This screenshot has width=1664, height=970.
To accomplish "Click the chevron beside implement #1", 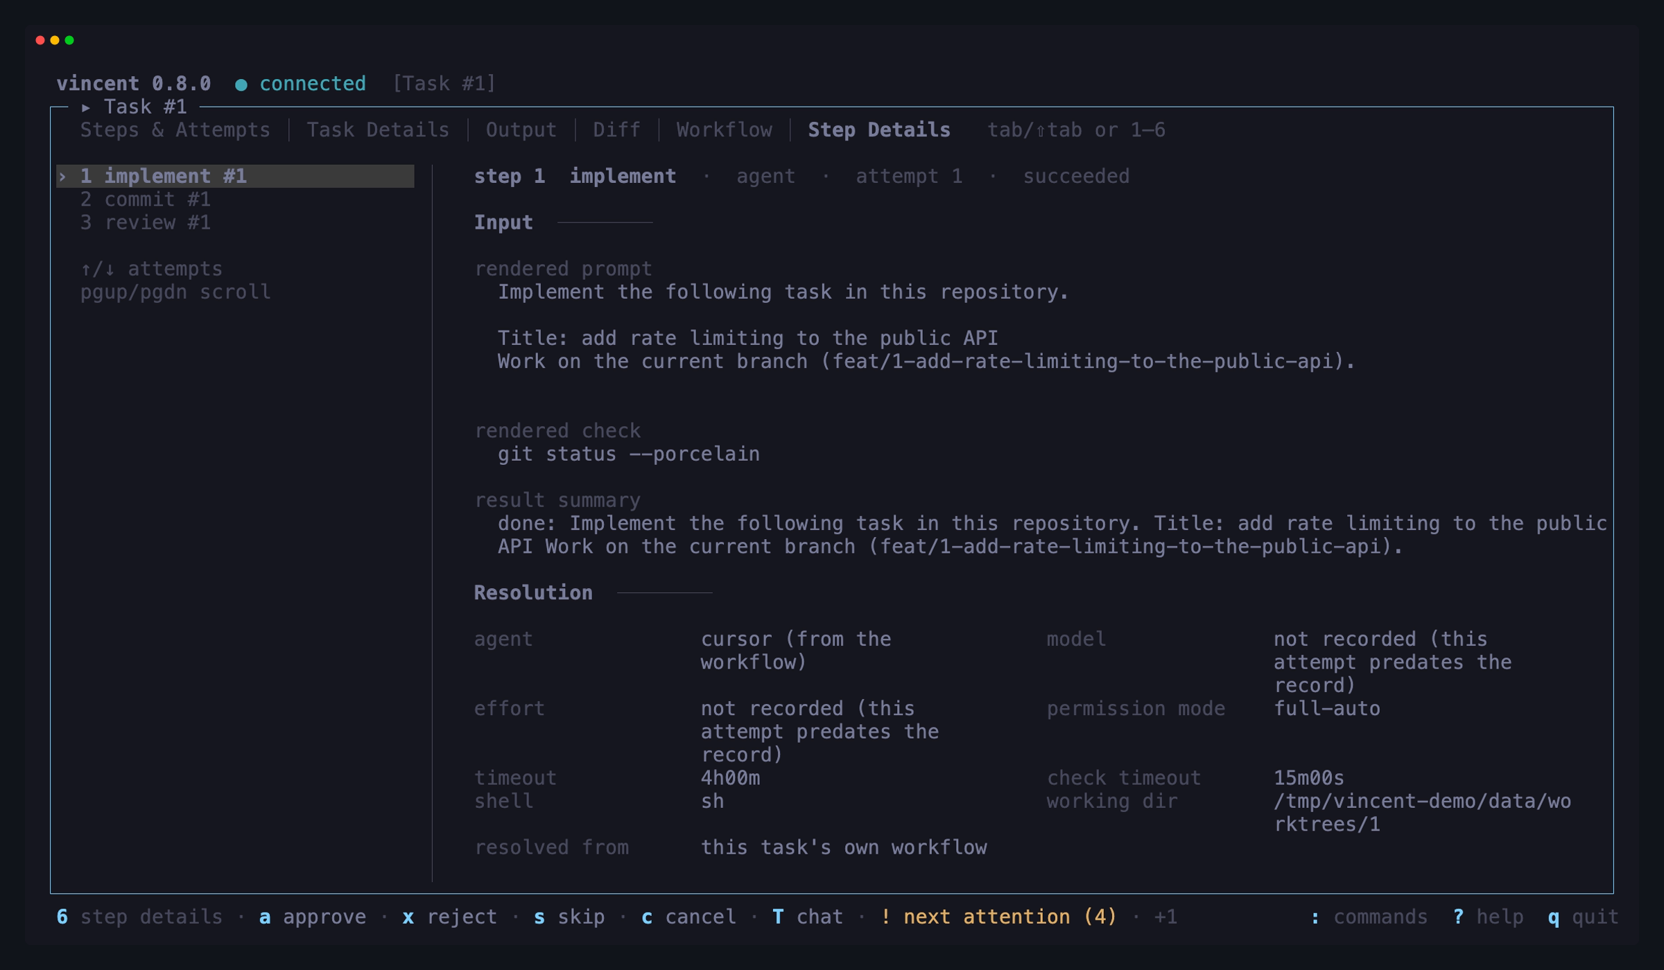I will coord(62,177).
